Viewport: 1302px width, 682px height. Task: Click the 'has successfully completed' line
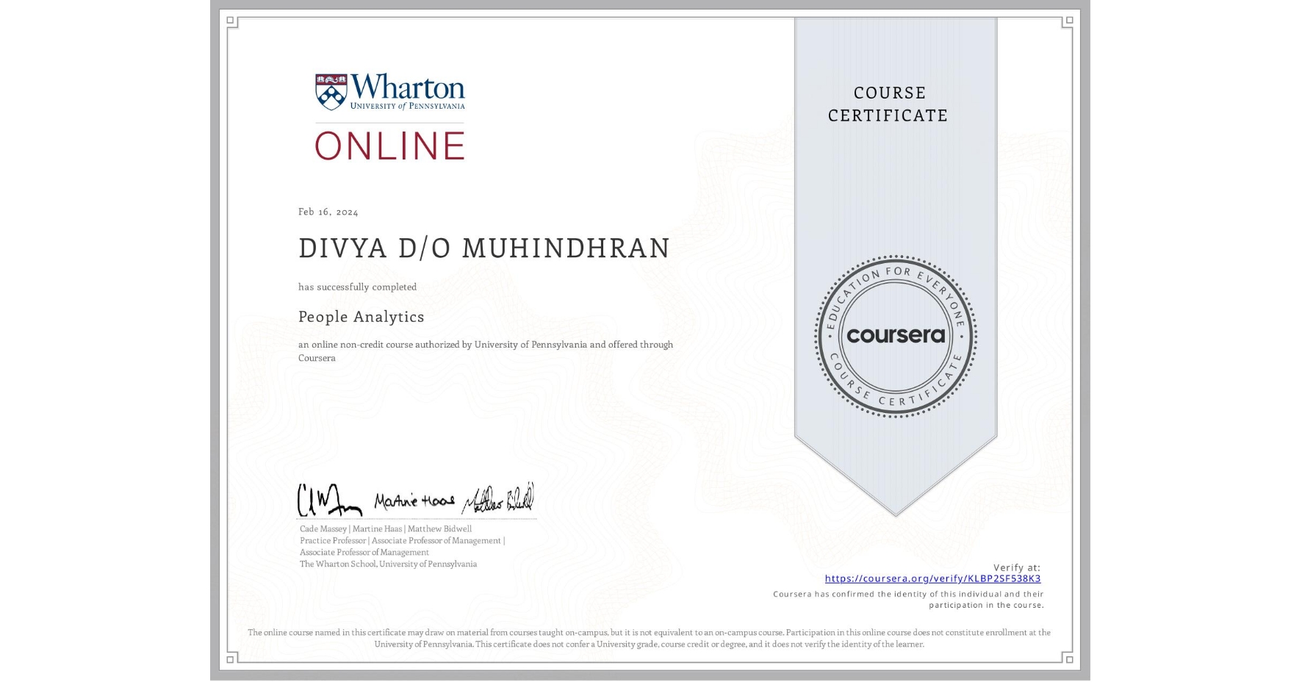(357, 287)
